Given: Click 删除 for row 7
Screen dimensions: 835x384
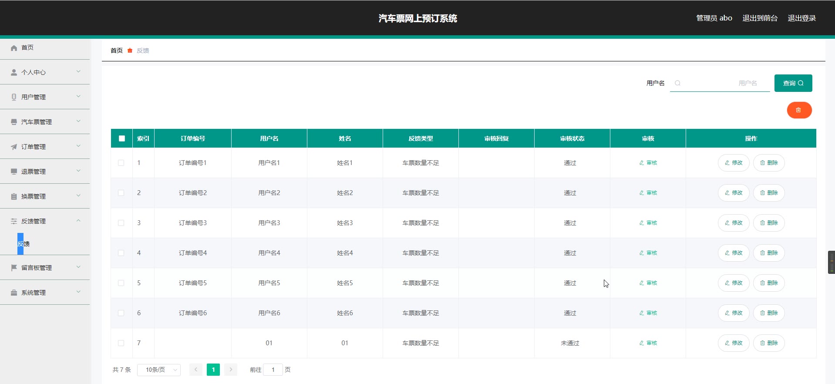Looking at the screenshot, I should (769, 343).
